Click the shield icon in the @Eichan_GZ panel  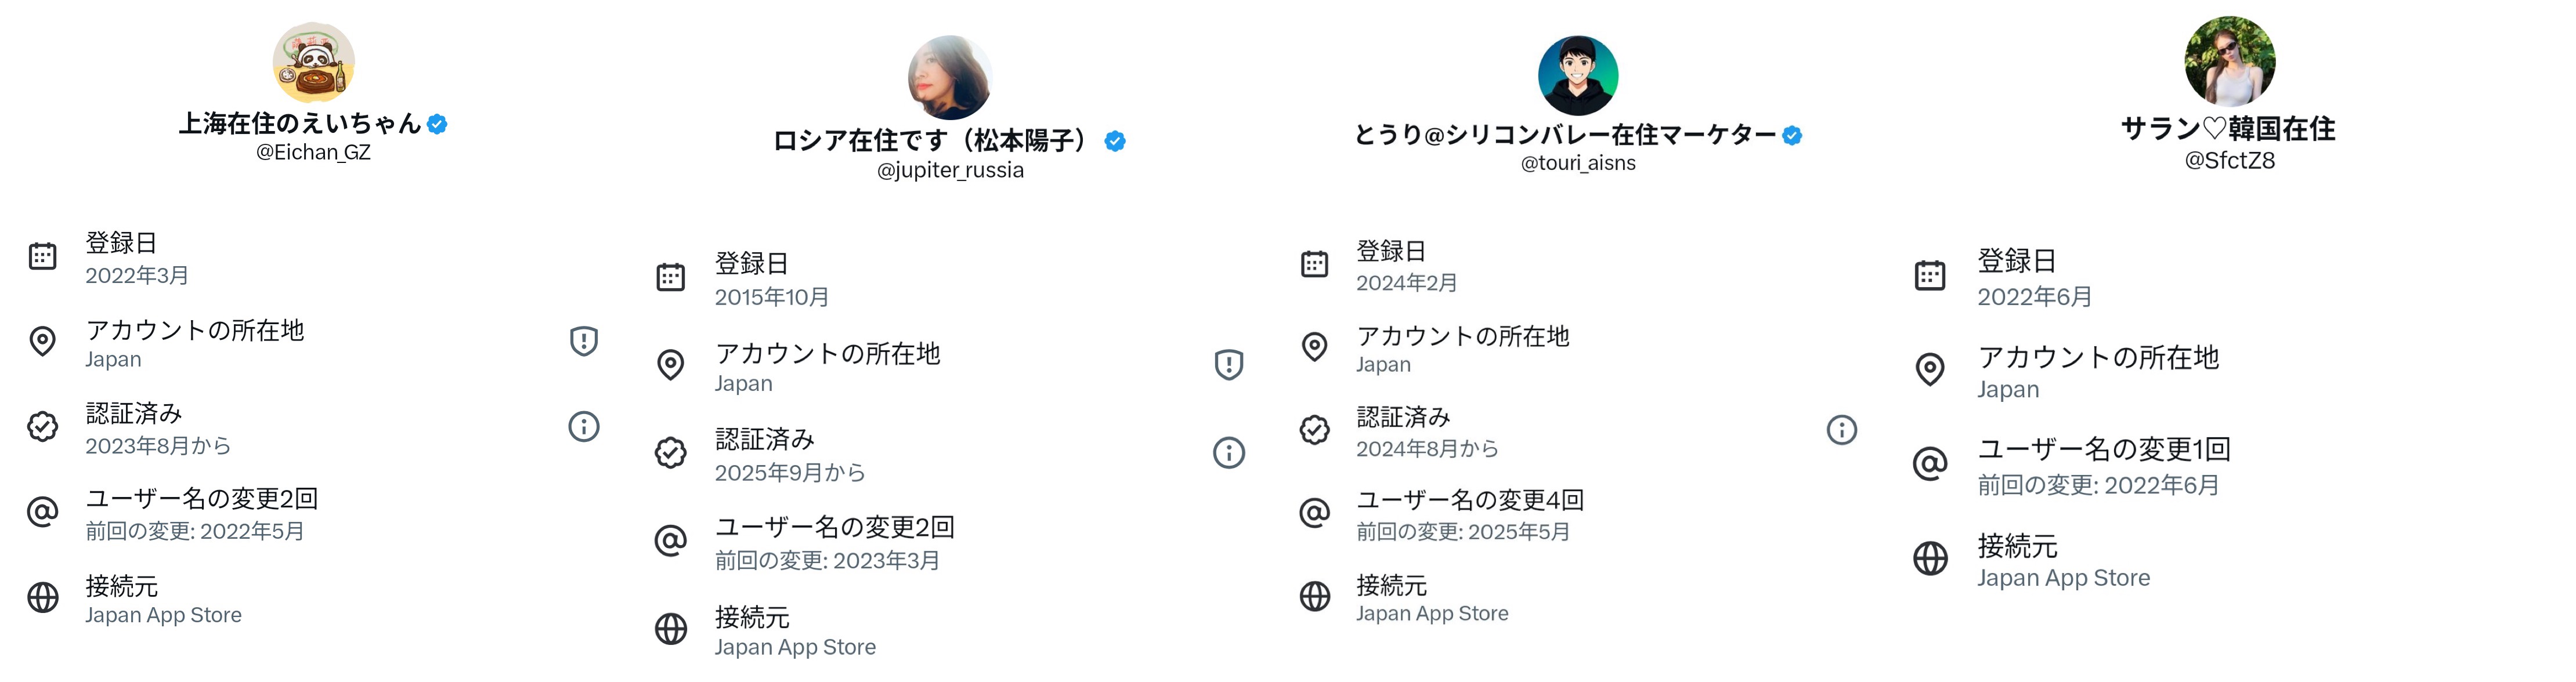point(584,341)
